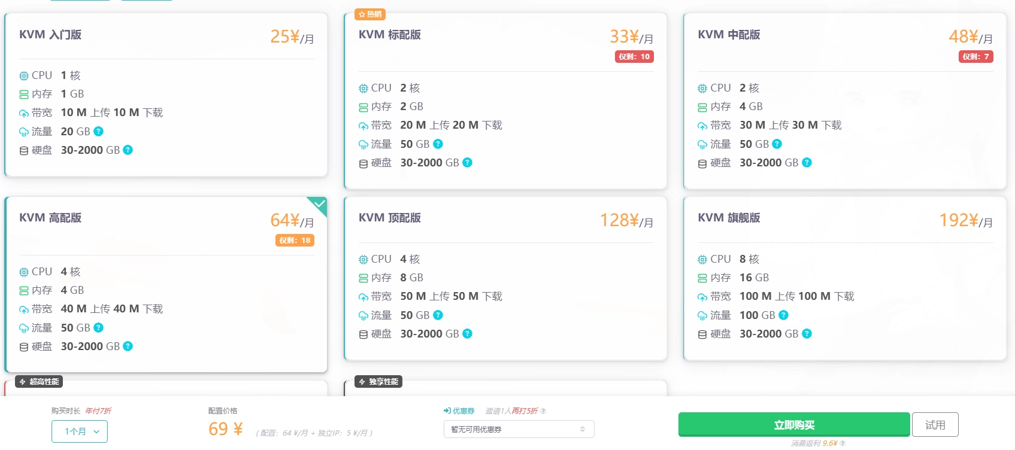This screenshot has height=450, width=1015.
Task: Open the traffic help tooltip on KVM 入门版
Action: [99, 131]
